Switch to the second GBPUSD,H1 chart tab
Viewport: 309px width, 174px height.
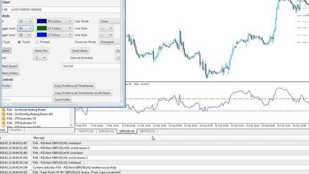click(x=147, y=131)
